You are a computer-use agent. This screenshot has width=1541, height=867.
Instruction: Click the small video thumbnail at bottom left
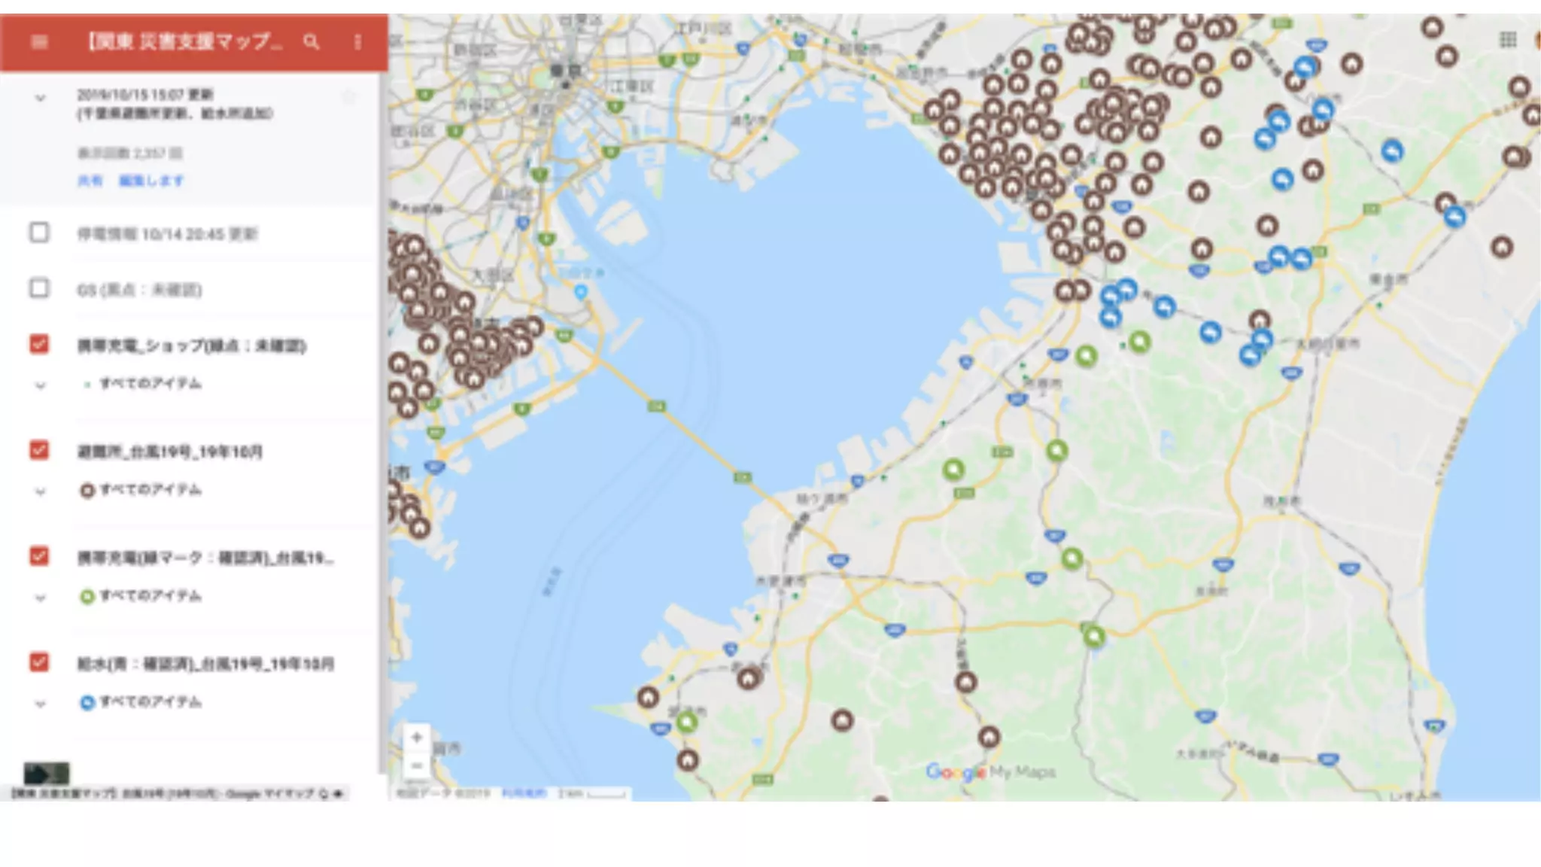pos(47,773)
